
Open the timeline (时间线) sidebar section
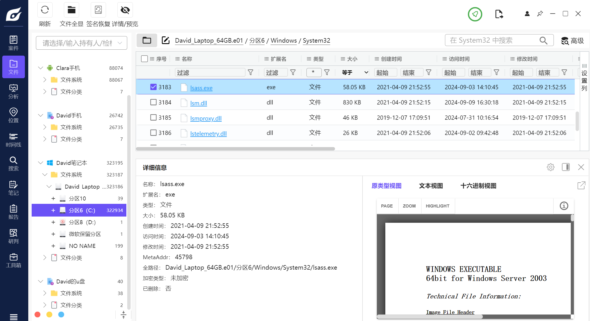click(x=13, y=140)
